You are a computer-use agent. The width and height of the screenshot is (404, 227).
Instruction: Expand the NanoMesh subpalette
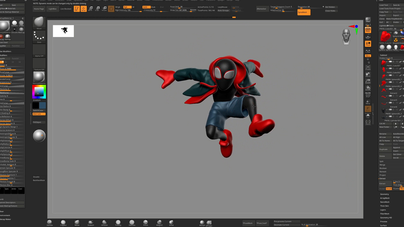385,202
